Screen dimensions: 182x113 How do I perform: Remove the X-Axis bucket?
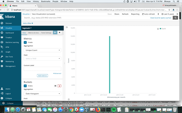pos(59,86)
